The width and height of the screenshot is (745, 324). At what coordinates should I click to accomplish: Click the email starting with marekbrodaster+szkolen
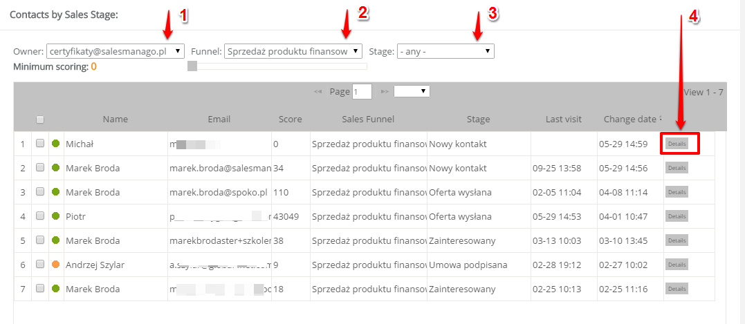(x=221, y=241)
